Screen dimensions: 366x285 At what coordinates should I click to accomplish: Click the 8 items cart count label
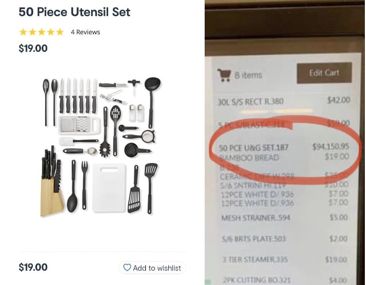pyautogui.click(x=249, y=75)
